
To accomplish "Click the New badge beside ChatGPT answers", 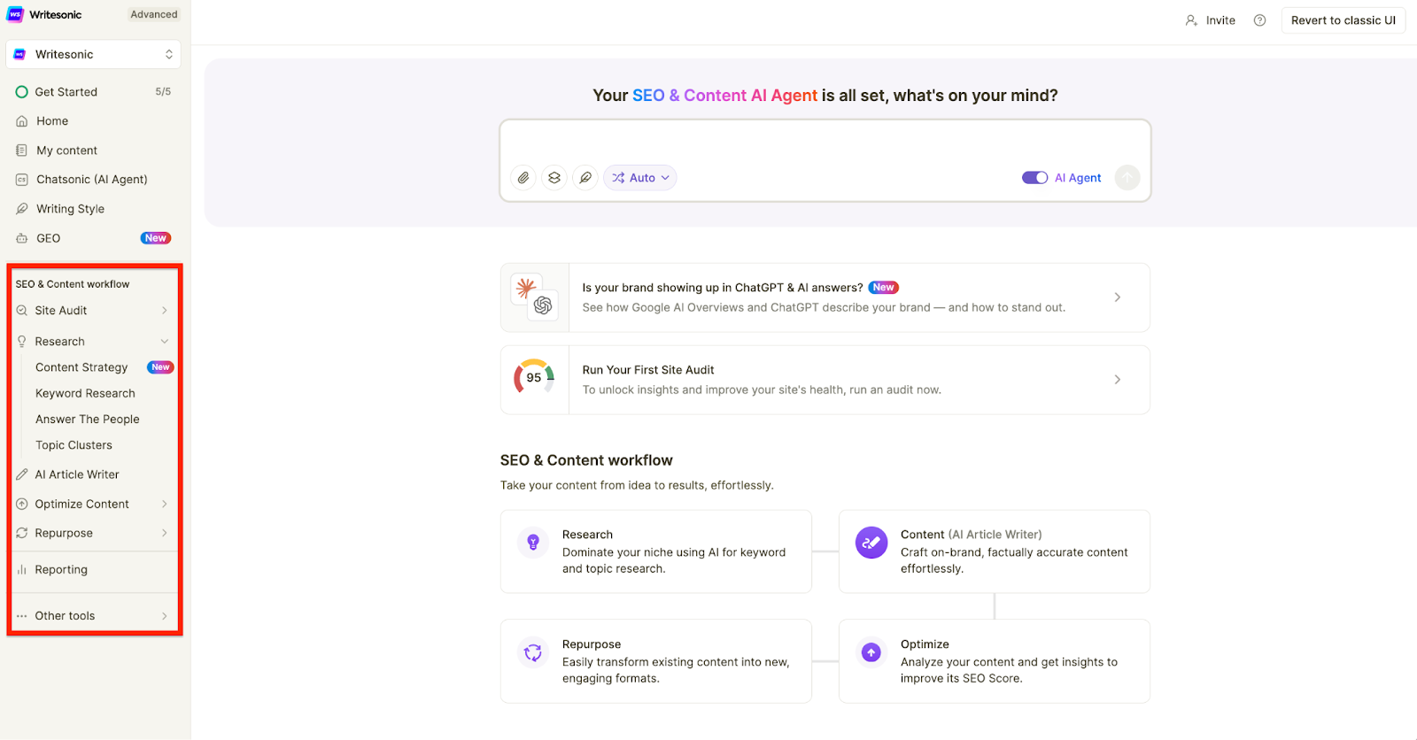I will coord(884,288).
